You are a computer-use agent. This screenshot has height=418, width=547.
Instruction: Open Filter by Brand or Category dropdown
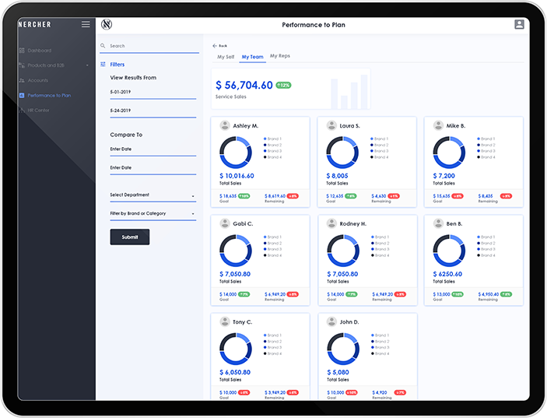tap(153, 213)
